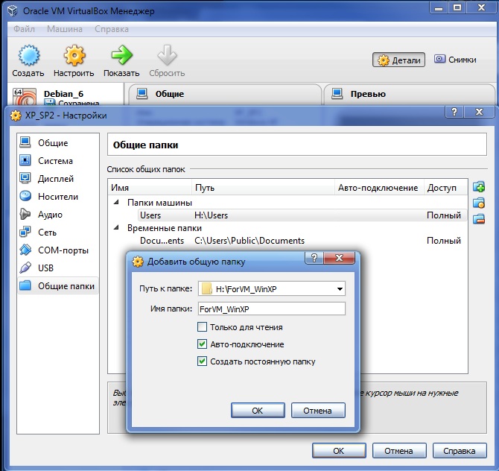Confirm with OK in Добавить общую папку dialog
Image resolution: width=499 pixels, height=471 pixels.
(258, 411)
